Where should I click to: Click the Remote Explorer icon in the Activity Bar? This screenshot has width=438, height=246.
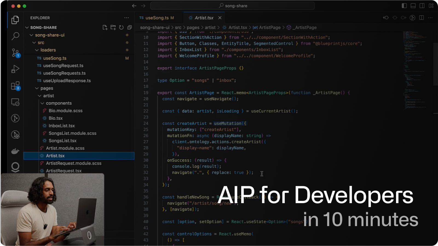(x=15, y=102)
